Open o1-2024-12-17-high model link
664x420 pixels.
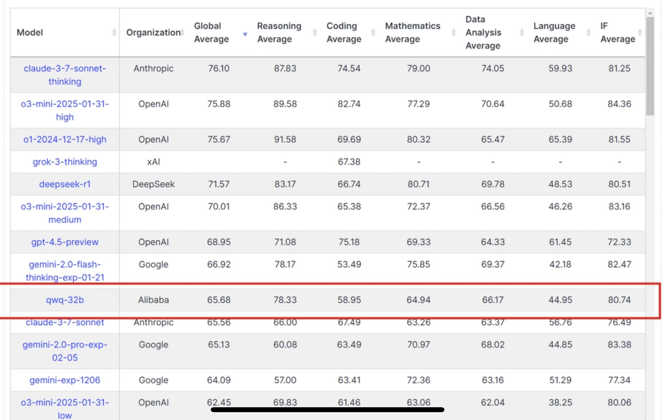[65, 139]
